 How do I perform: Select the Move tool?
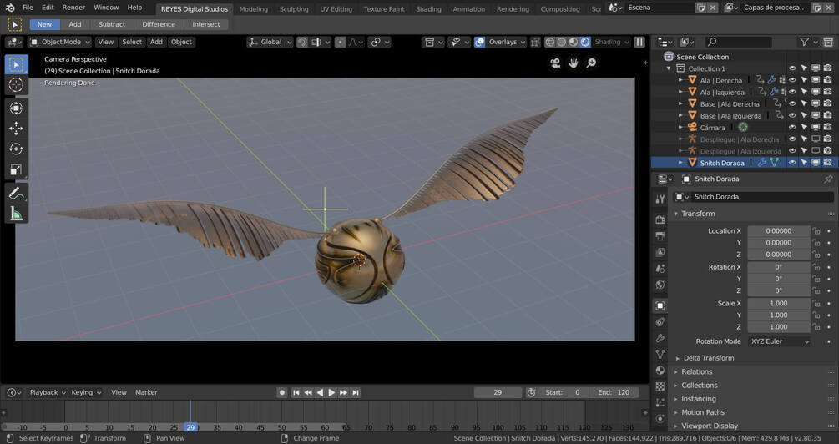pos(16,129)
